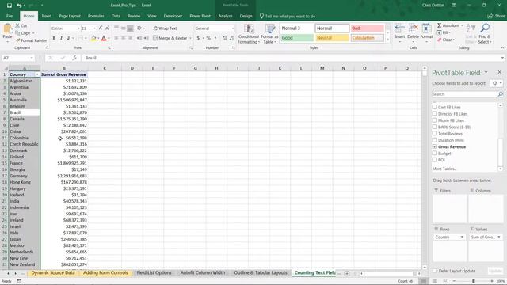Viewport: 507px width, 285px height.
Task: Check the Movie FB Likes field
Action: pyautogui.click(x=435, y=120)
